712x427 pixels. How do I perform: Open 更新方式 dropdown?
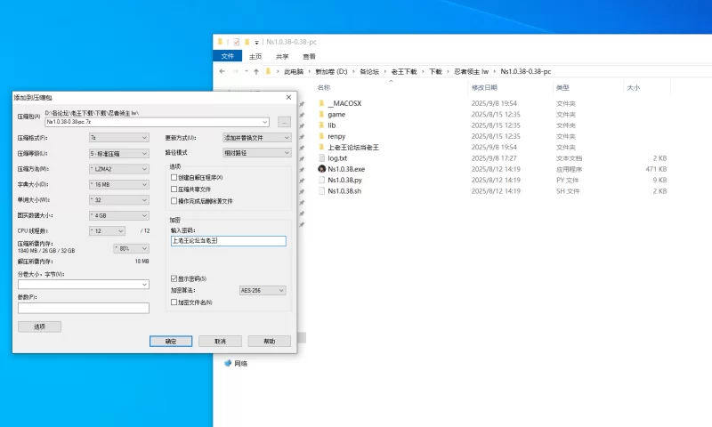pos(256,138)
